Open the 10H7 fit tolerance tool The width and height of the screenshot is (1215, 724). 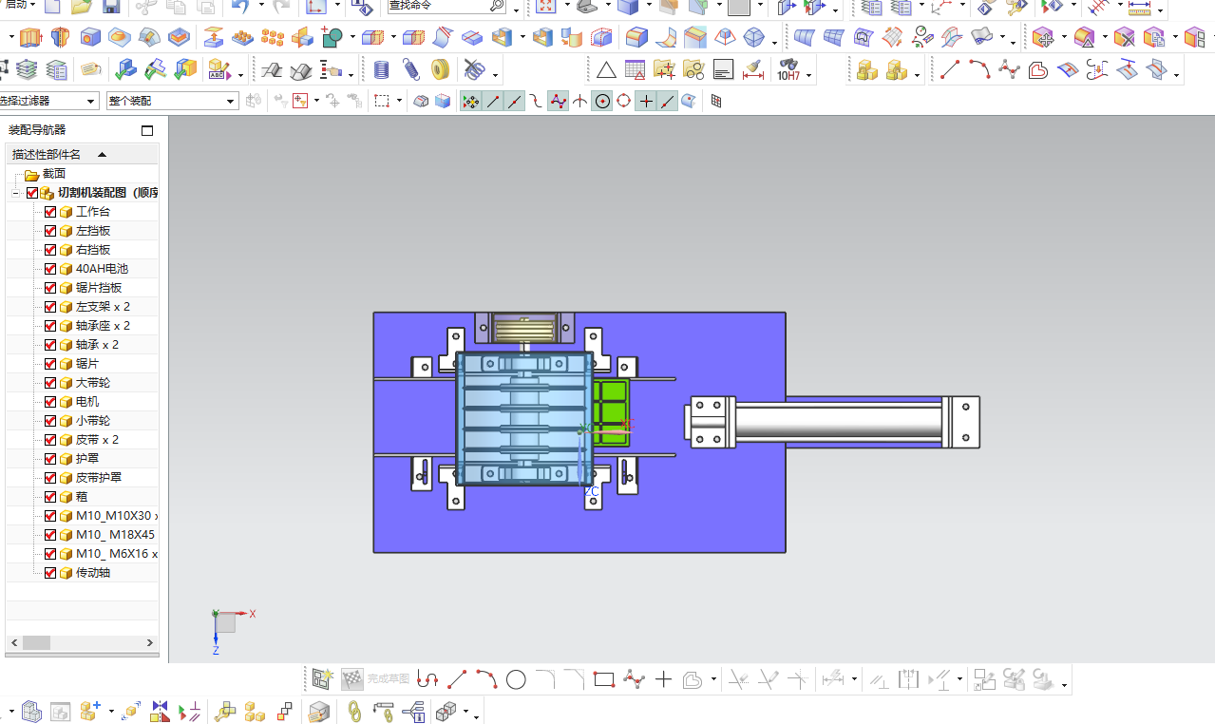789,70
